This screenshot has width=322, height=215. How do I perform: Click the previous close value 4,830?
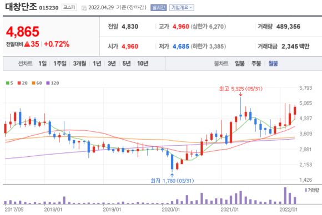coord(130,27)
